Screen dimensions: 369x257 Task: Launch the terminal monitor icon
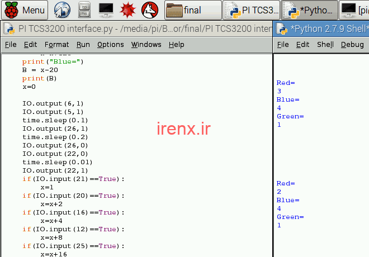[106, 9]
